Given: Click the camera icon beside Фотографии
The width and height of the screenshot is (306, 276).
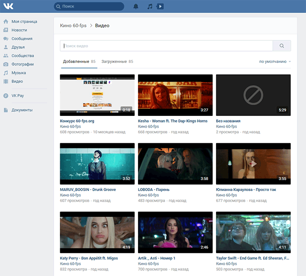Looking at the screenshot, I should pos(6,64).
